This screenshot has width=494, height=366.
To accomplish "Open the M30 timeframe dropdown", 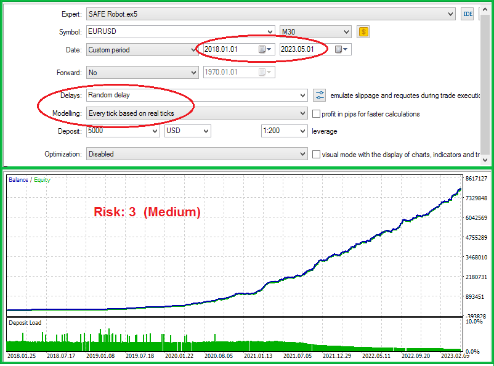I will 346,31.
